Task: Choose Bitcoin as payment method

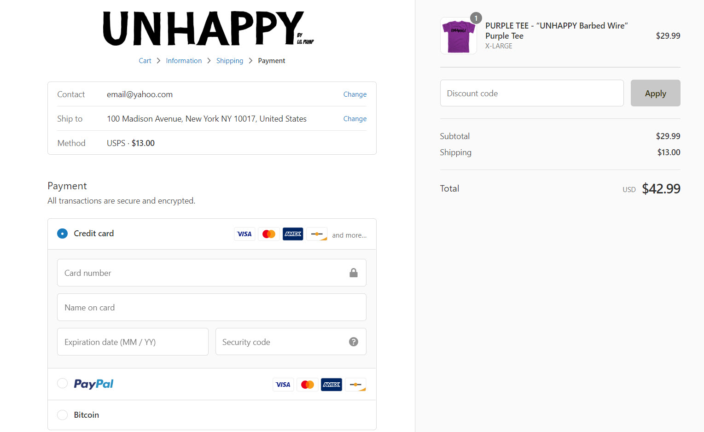Action: pyautogui.click(x=62, y=415)
